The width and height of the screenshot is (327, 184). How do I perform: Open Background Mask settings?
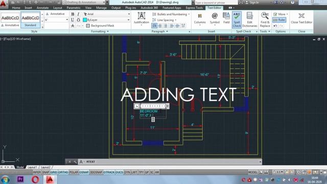(x=100, y=26)
